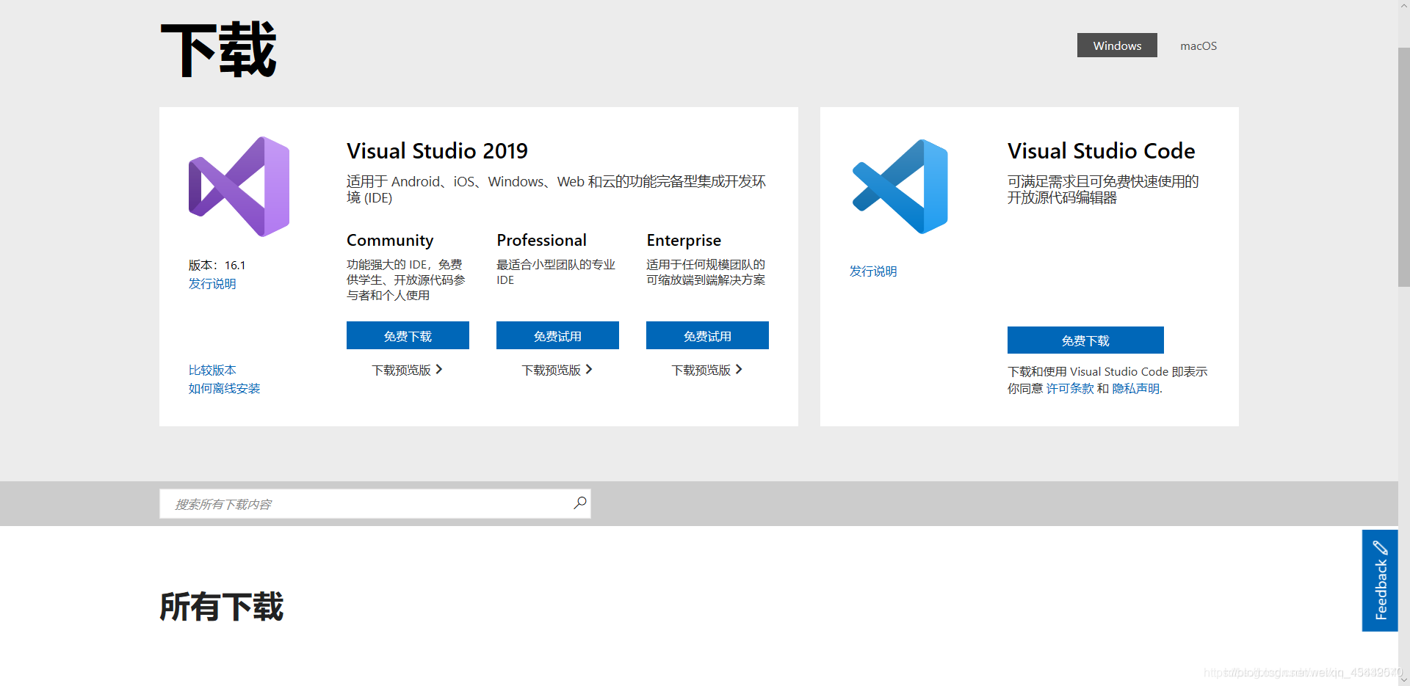Click the Visual Studio Code blue logo

coord(900,186)
